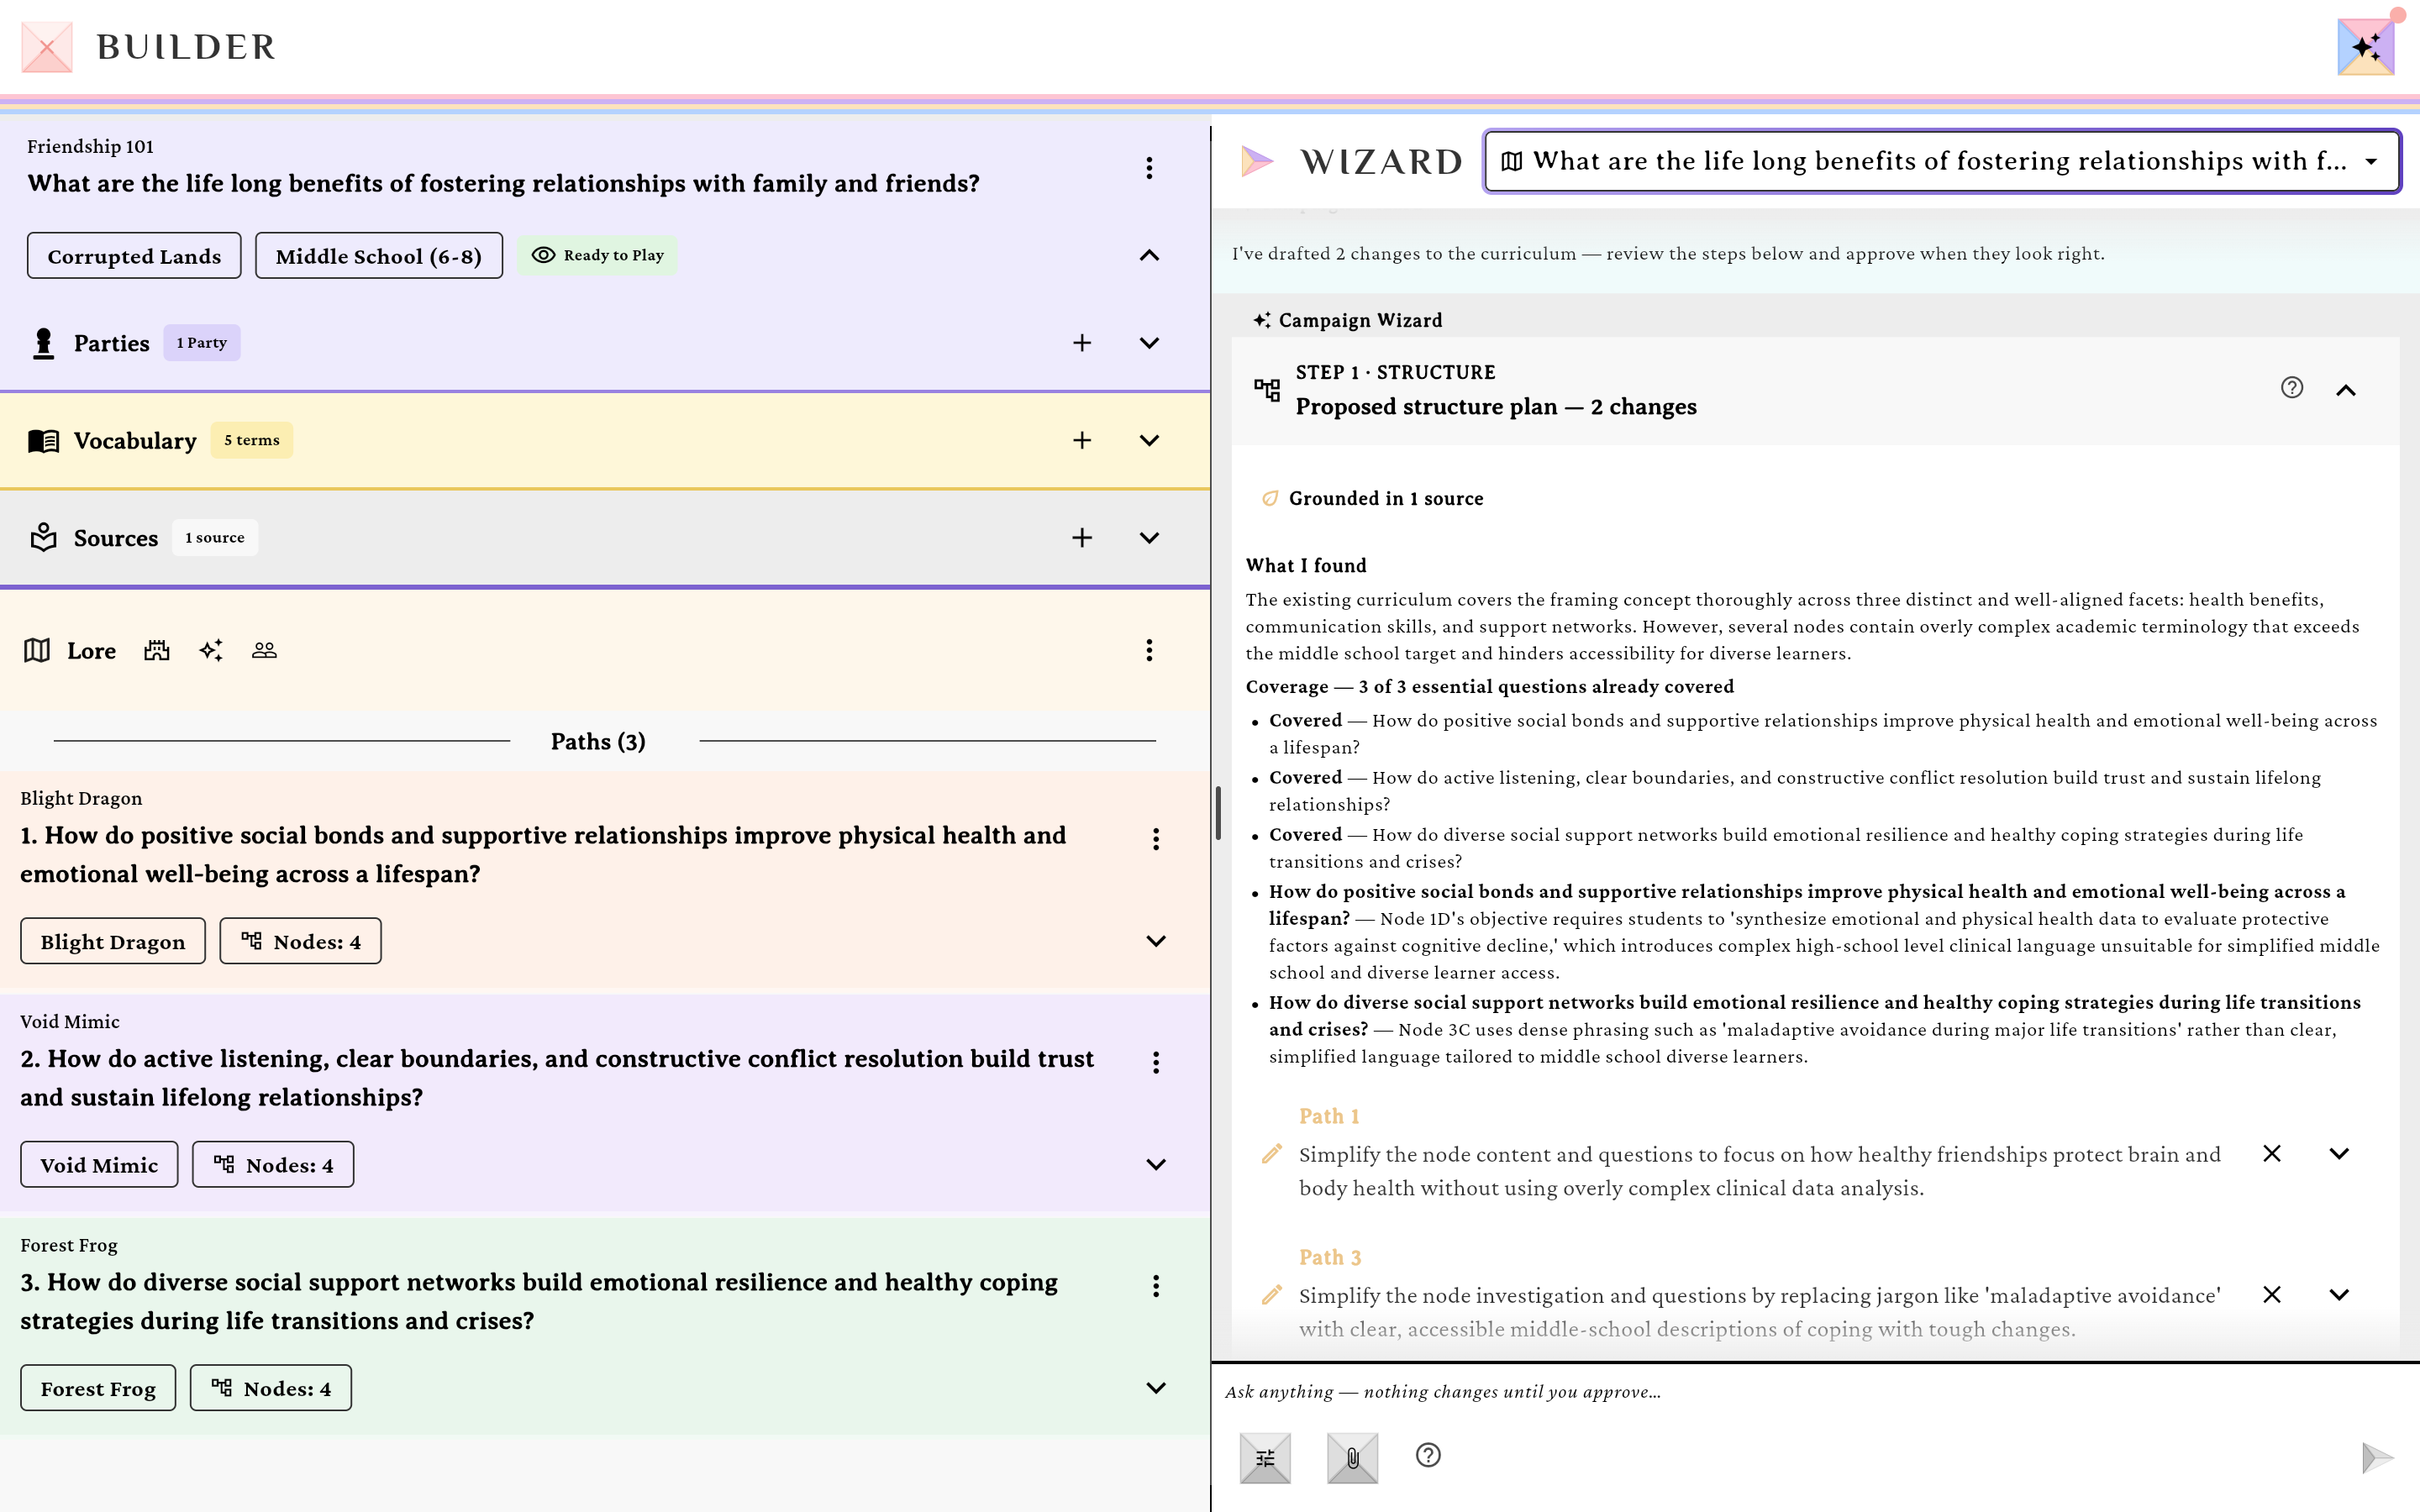Select the Lore map icon
The height and width of the screenshot is (1512, 2420).
coord(37,650)
